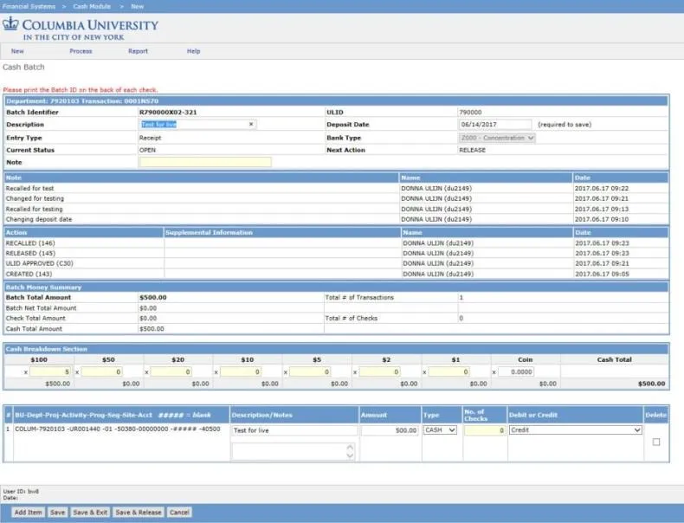This screenshot has height=523, width=684.
Task: Click the red print Batch ID notice
Action: [x=81, y=90]
